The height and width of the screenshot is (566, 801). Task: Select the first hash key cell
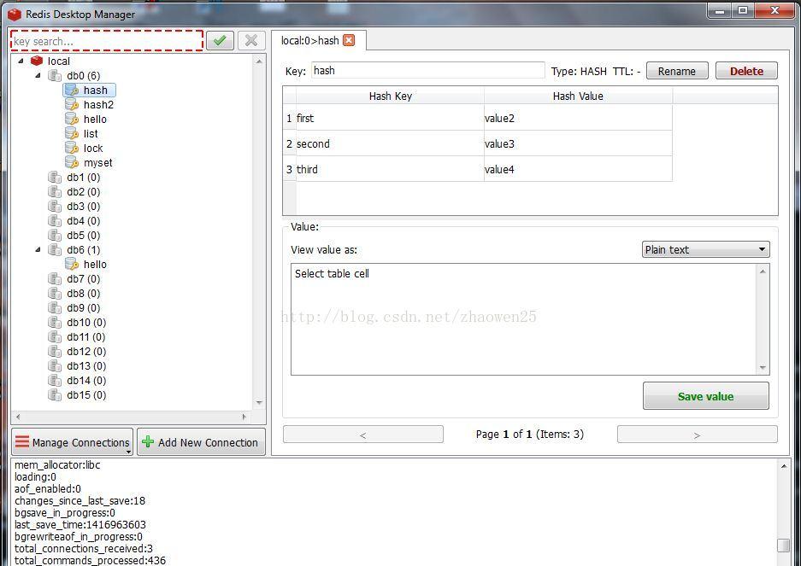pyautogui.click(x=391, y=118)
